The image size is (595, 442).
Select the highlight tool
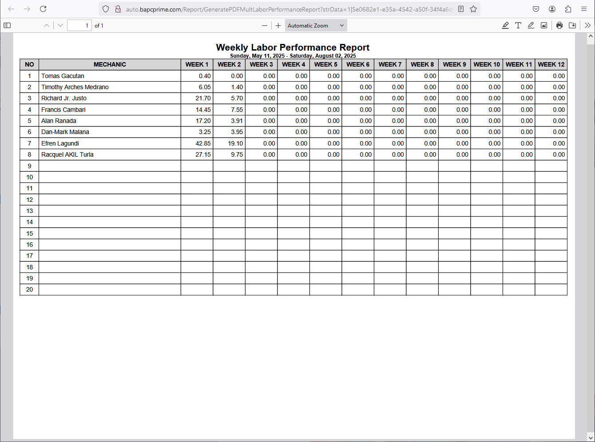click(x=505, y=26)
